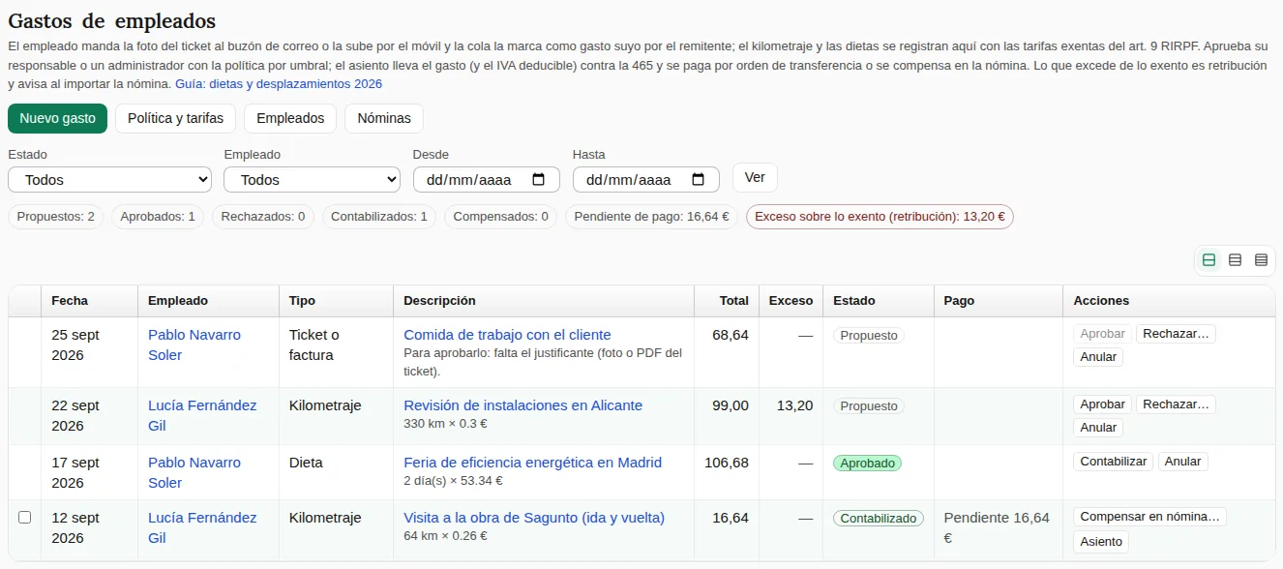Click the Exceso sobre lo exento (retribución) chip
The width and height of the screenshot is (1283, 569).
pyautogui.click(x=880, y=217)
